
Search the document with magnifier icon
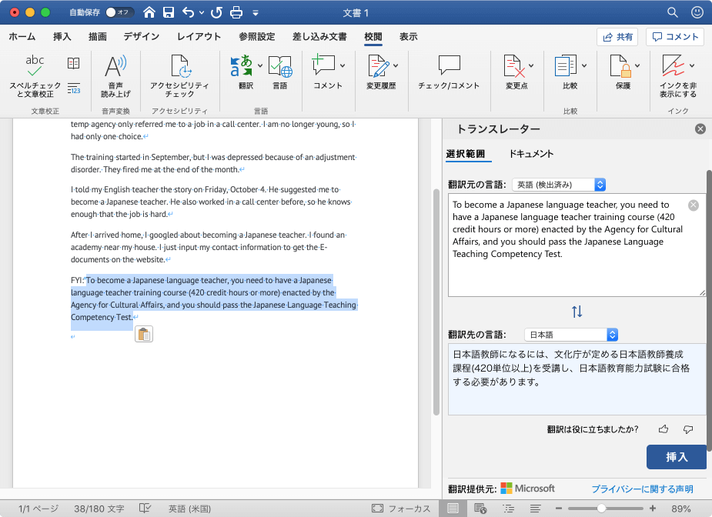[x=673, y=12]
